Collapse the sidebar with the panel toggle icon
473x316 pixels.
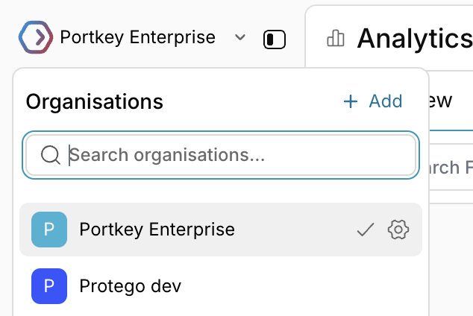[x=275, y=39]
